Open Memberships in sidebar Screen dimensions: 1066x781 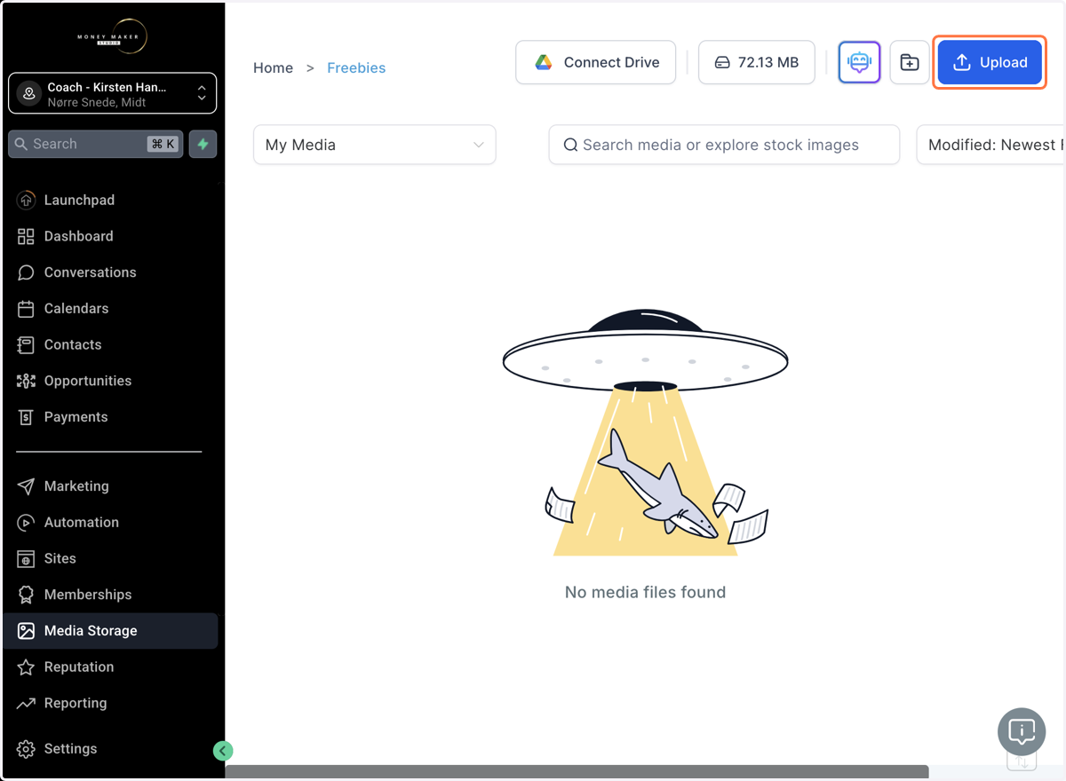pos(110,595)
